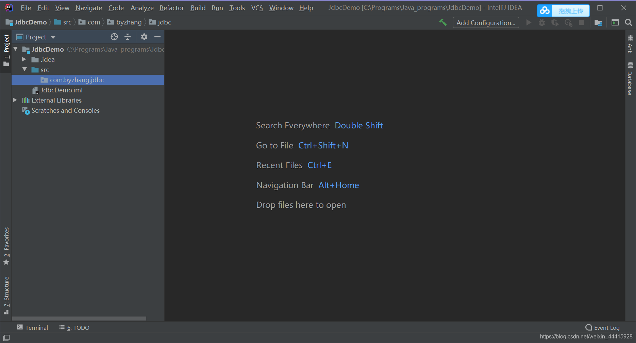Click jdbc breadcrumb in navigation bar
Image resolution: width=636 pixels, height=343 pixels.
[x=160, y=22]
